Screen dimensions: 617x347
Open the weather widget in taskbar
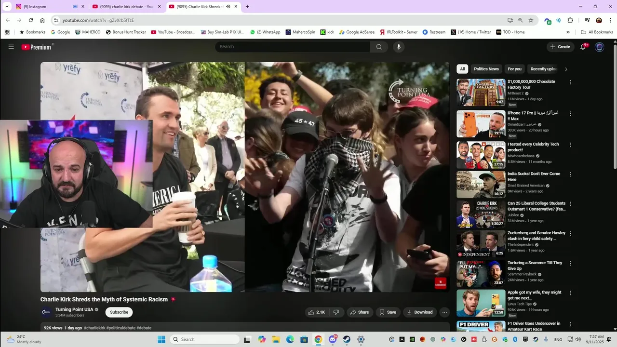click(24, 339)
